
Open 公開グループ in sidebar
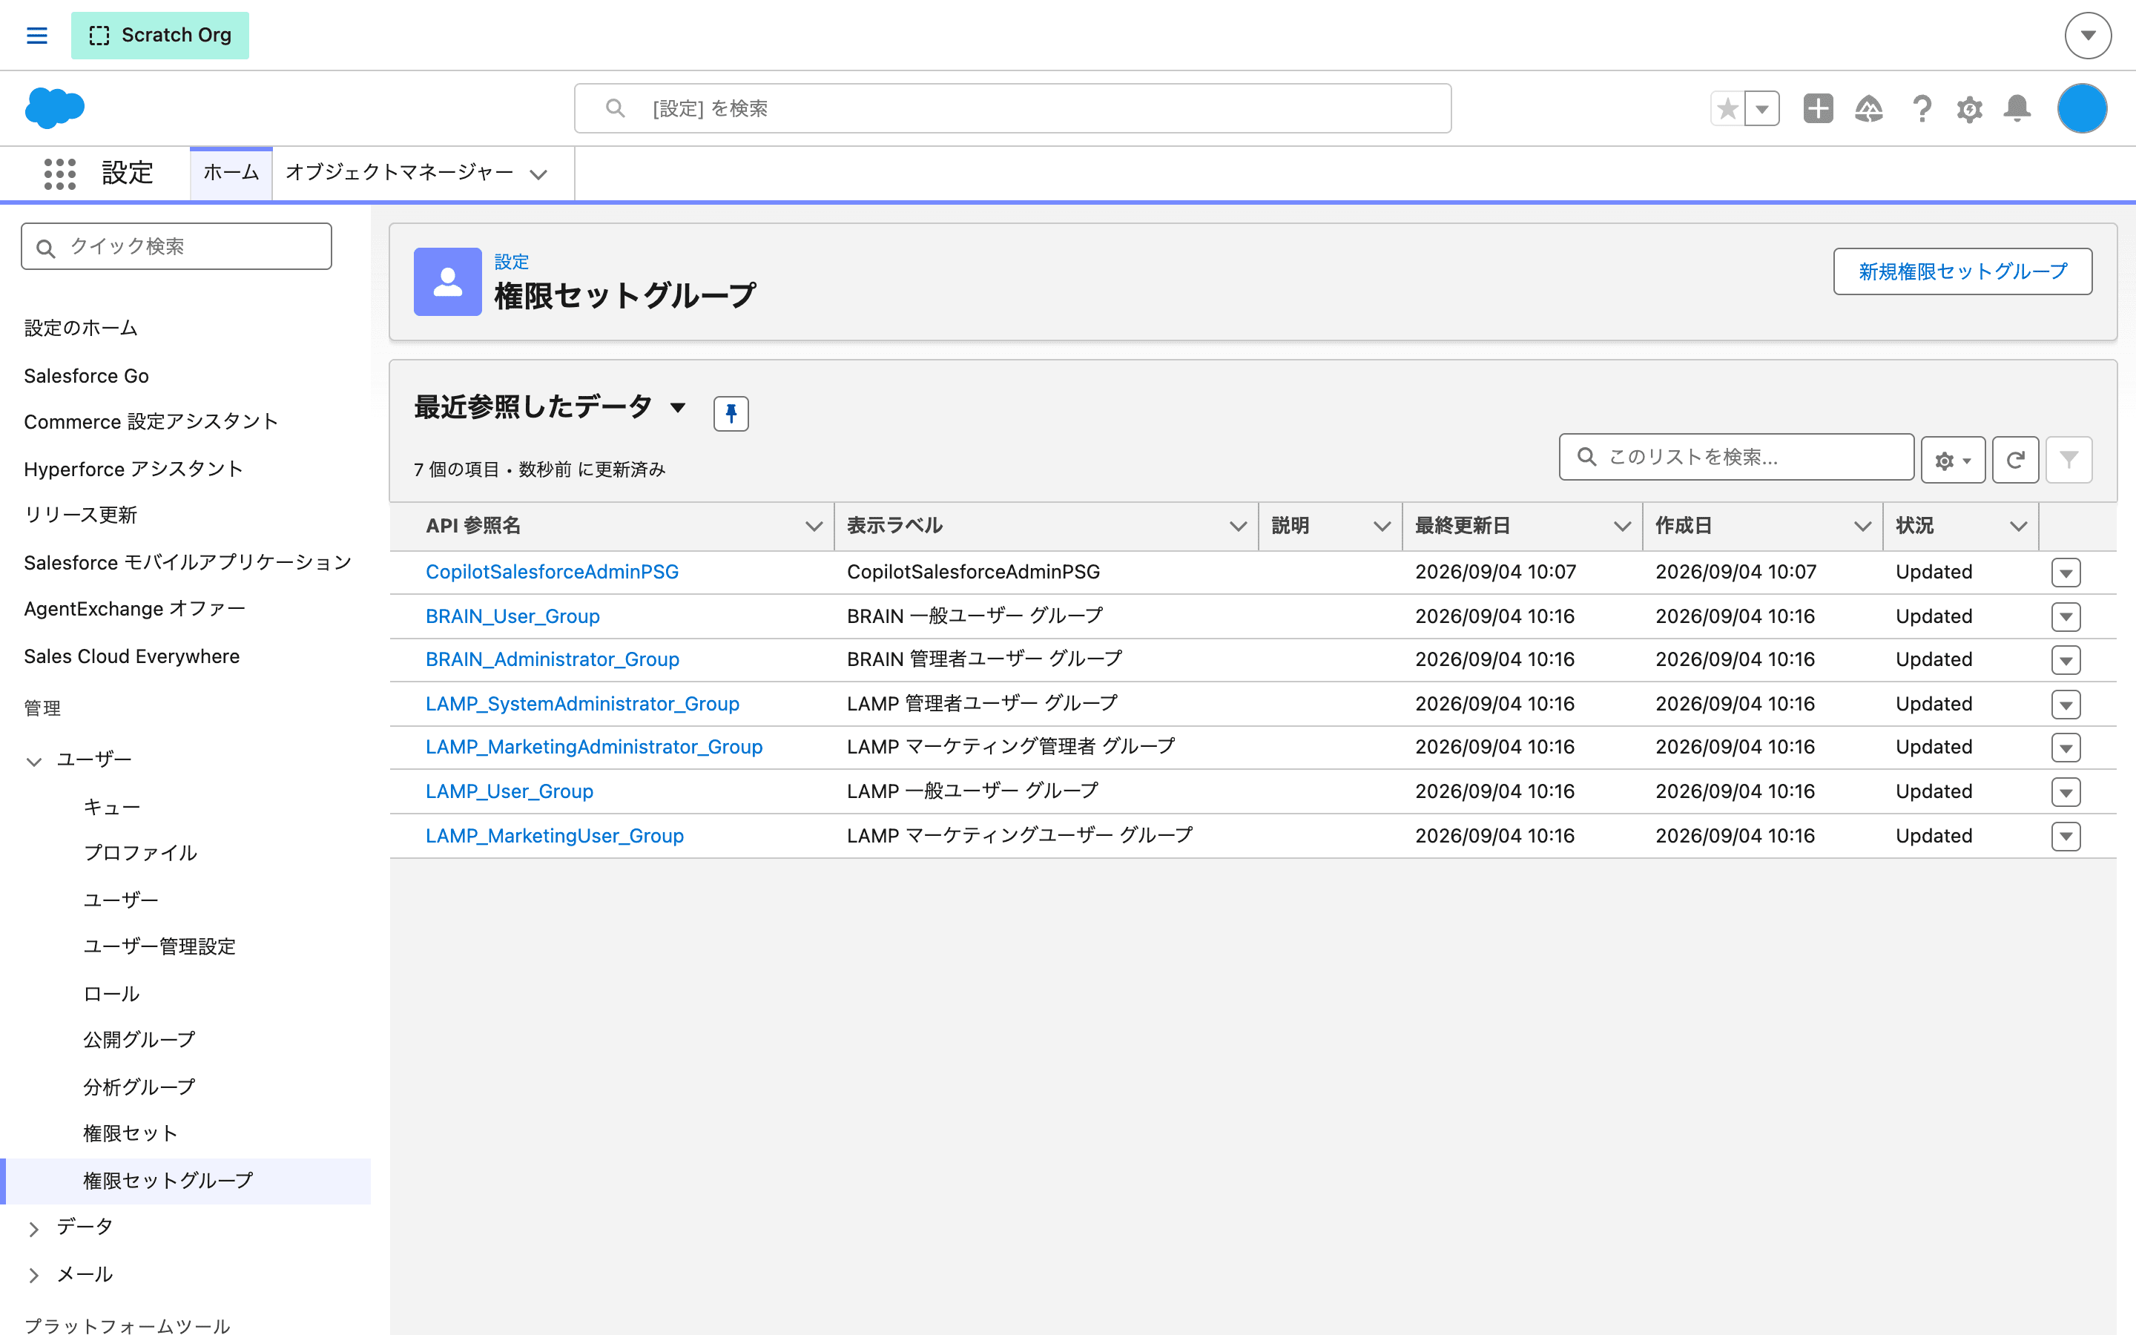(x=139, y=1039)
